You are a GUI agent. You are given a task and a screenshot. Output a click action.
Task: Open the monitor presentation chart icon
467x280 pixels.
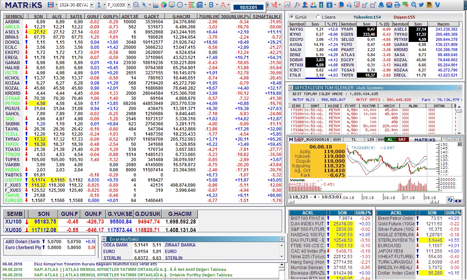point(172,5)
